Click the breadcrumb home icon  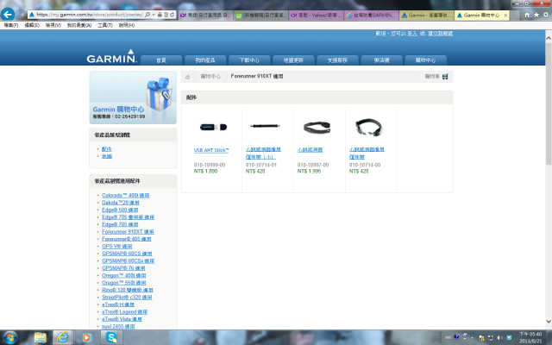(x=188, y=77)
